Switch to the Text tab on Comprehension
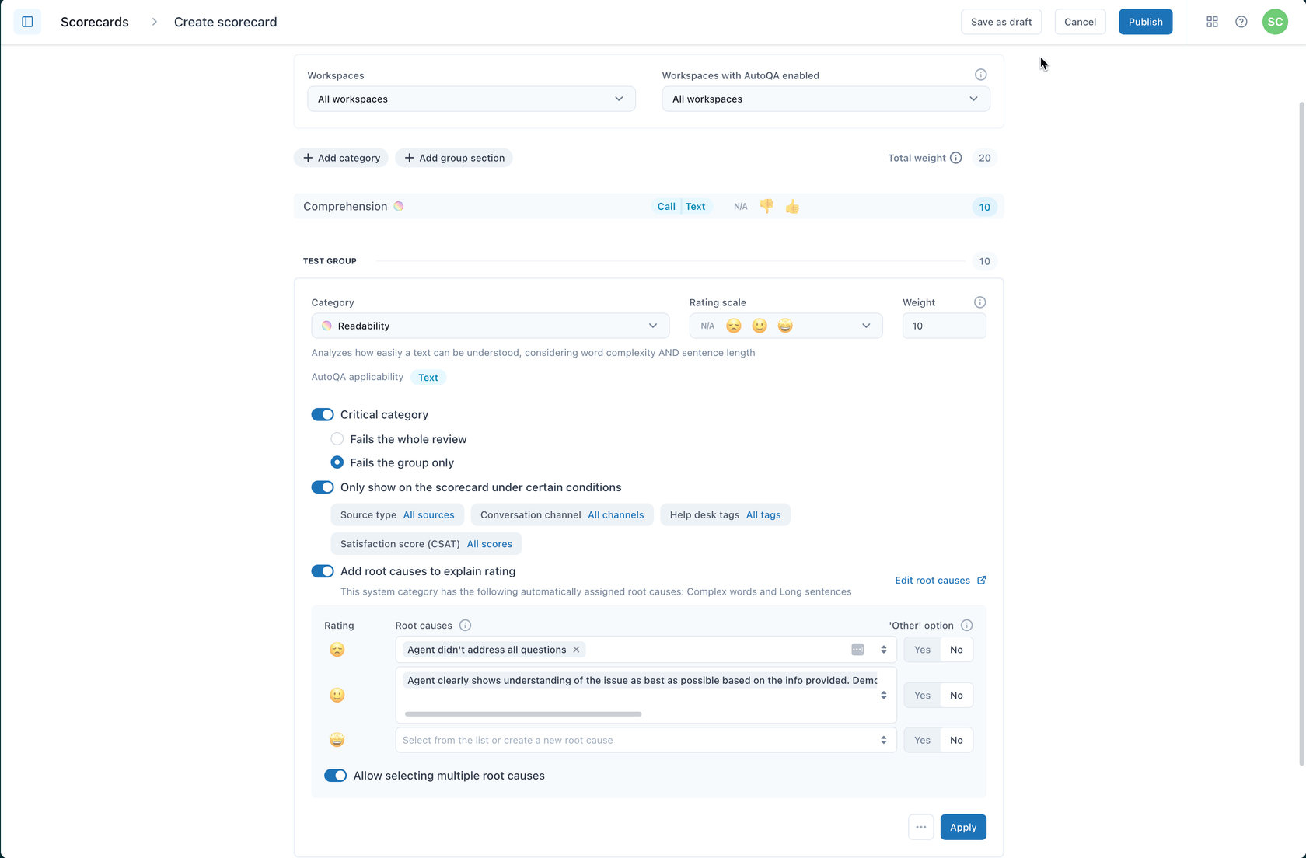 695,206
